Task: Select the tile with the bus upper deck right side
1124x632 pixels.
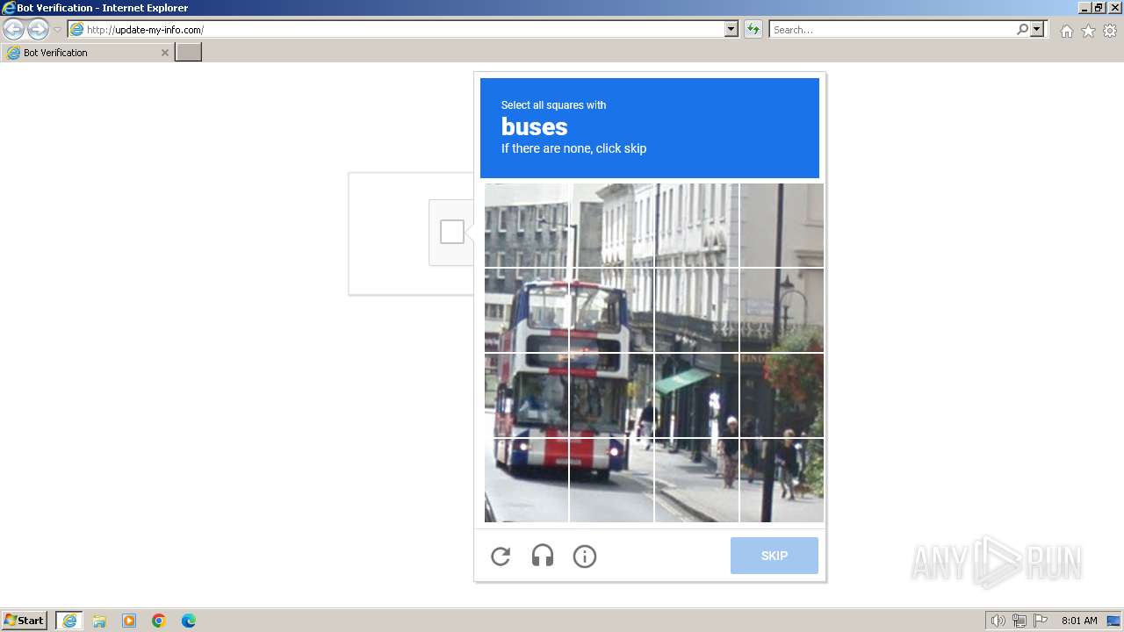Action: (x=612, y=310)
